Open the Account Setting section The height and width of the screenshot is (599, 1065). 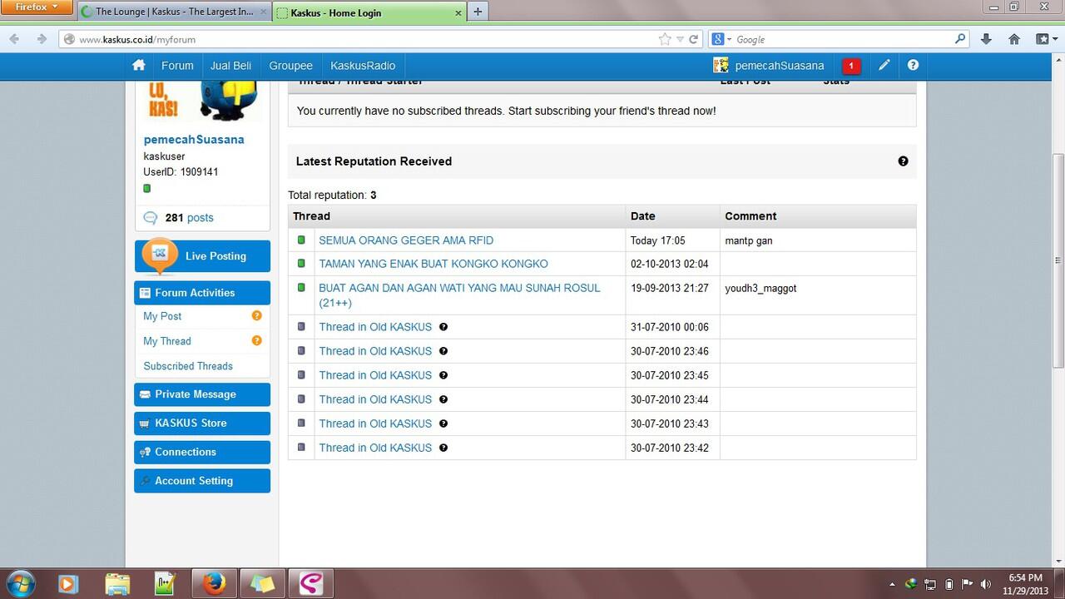202,481
